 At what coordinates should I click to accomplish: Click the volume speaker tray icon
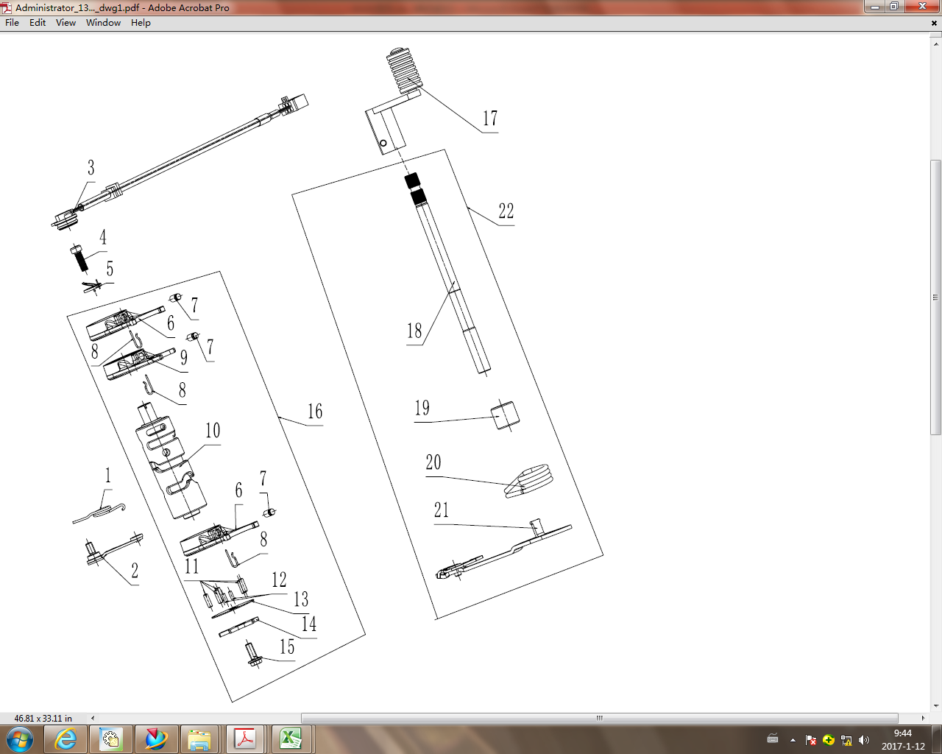[x=864, y=740]
